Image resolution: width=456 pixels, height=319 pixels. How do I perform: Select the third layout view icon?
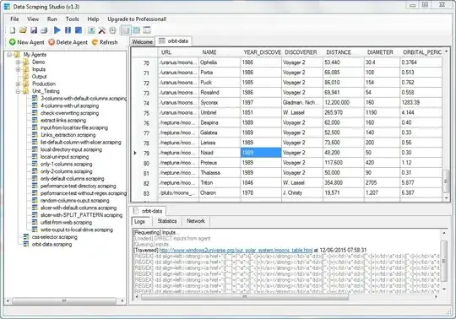147,30
